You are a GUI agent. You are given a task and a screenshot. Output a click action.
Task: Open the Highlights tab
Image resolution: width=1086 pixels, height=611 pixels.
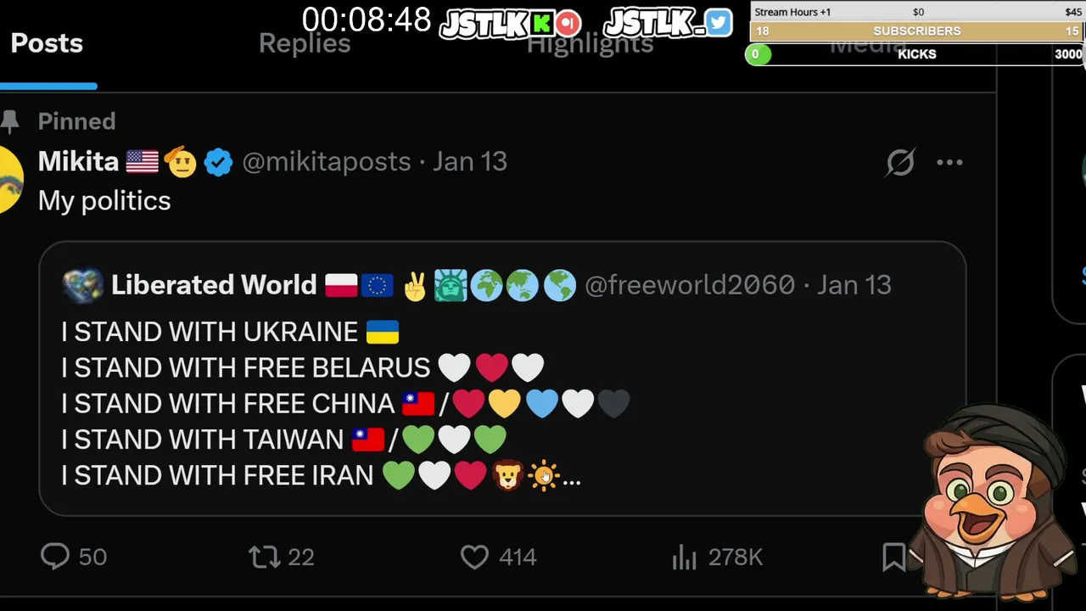coord(590,43)
